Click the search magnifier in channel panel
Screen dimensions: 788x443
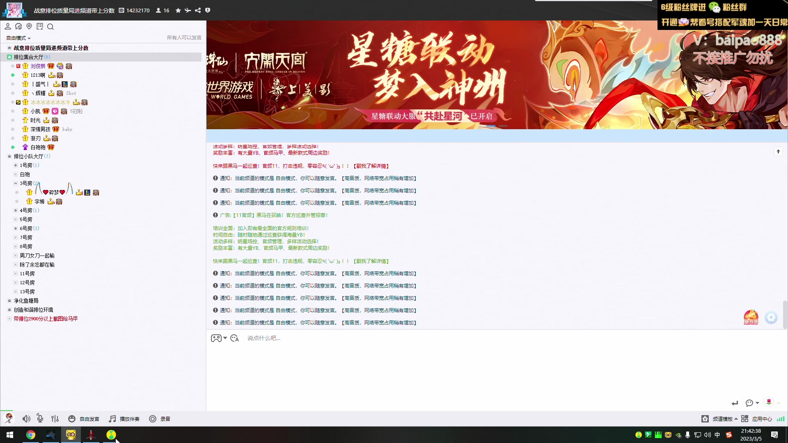pos(50,27)
